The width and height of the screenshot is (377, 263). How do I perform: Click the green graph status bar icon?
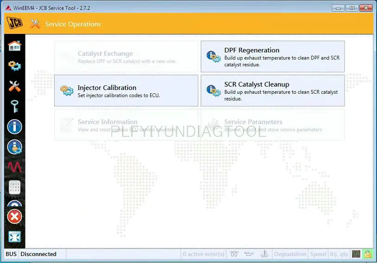[356, 254]
